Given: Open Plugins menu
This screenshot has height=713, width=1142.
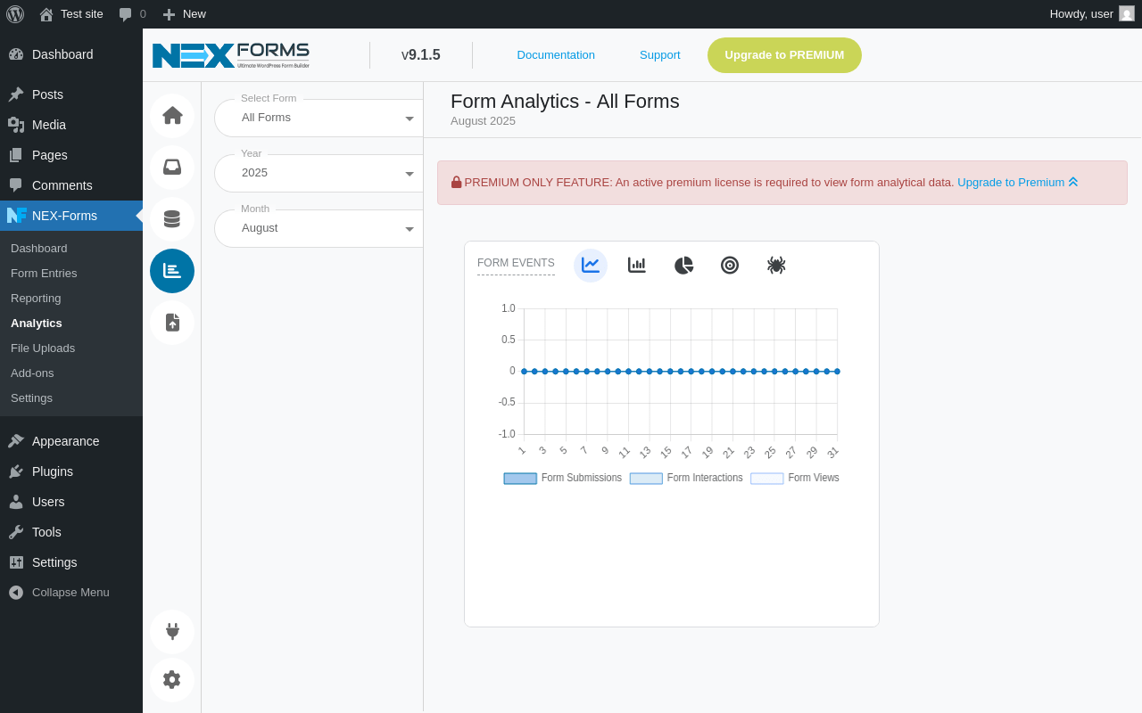Looking at the screenshot, I should tap(71, 471).
